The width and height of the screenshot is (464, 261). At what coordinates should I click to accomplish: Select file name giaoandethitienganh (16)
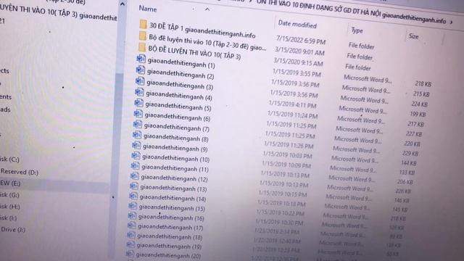[171, 217]
